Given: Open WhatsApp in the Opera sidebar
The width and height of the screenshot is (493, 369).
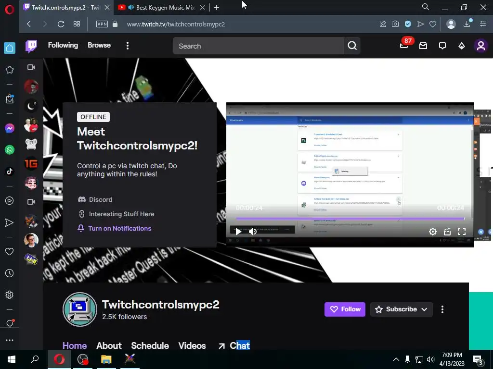Looking at the screenshot, I should tap(10, 150).
